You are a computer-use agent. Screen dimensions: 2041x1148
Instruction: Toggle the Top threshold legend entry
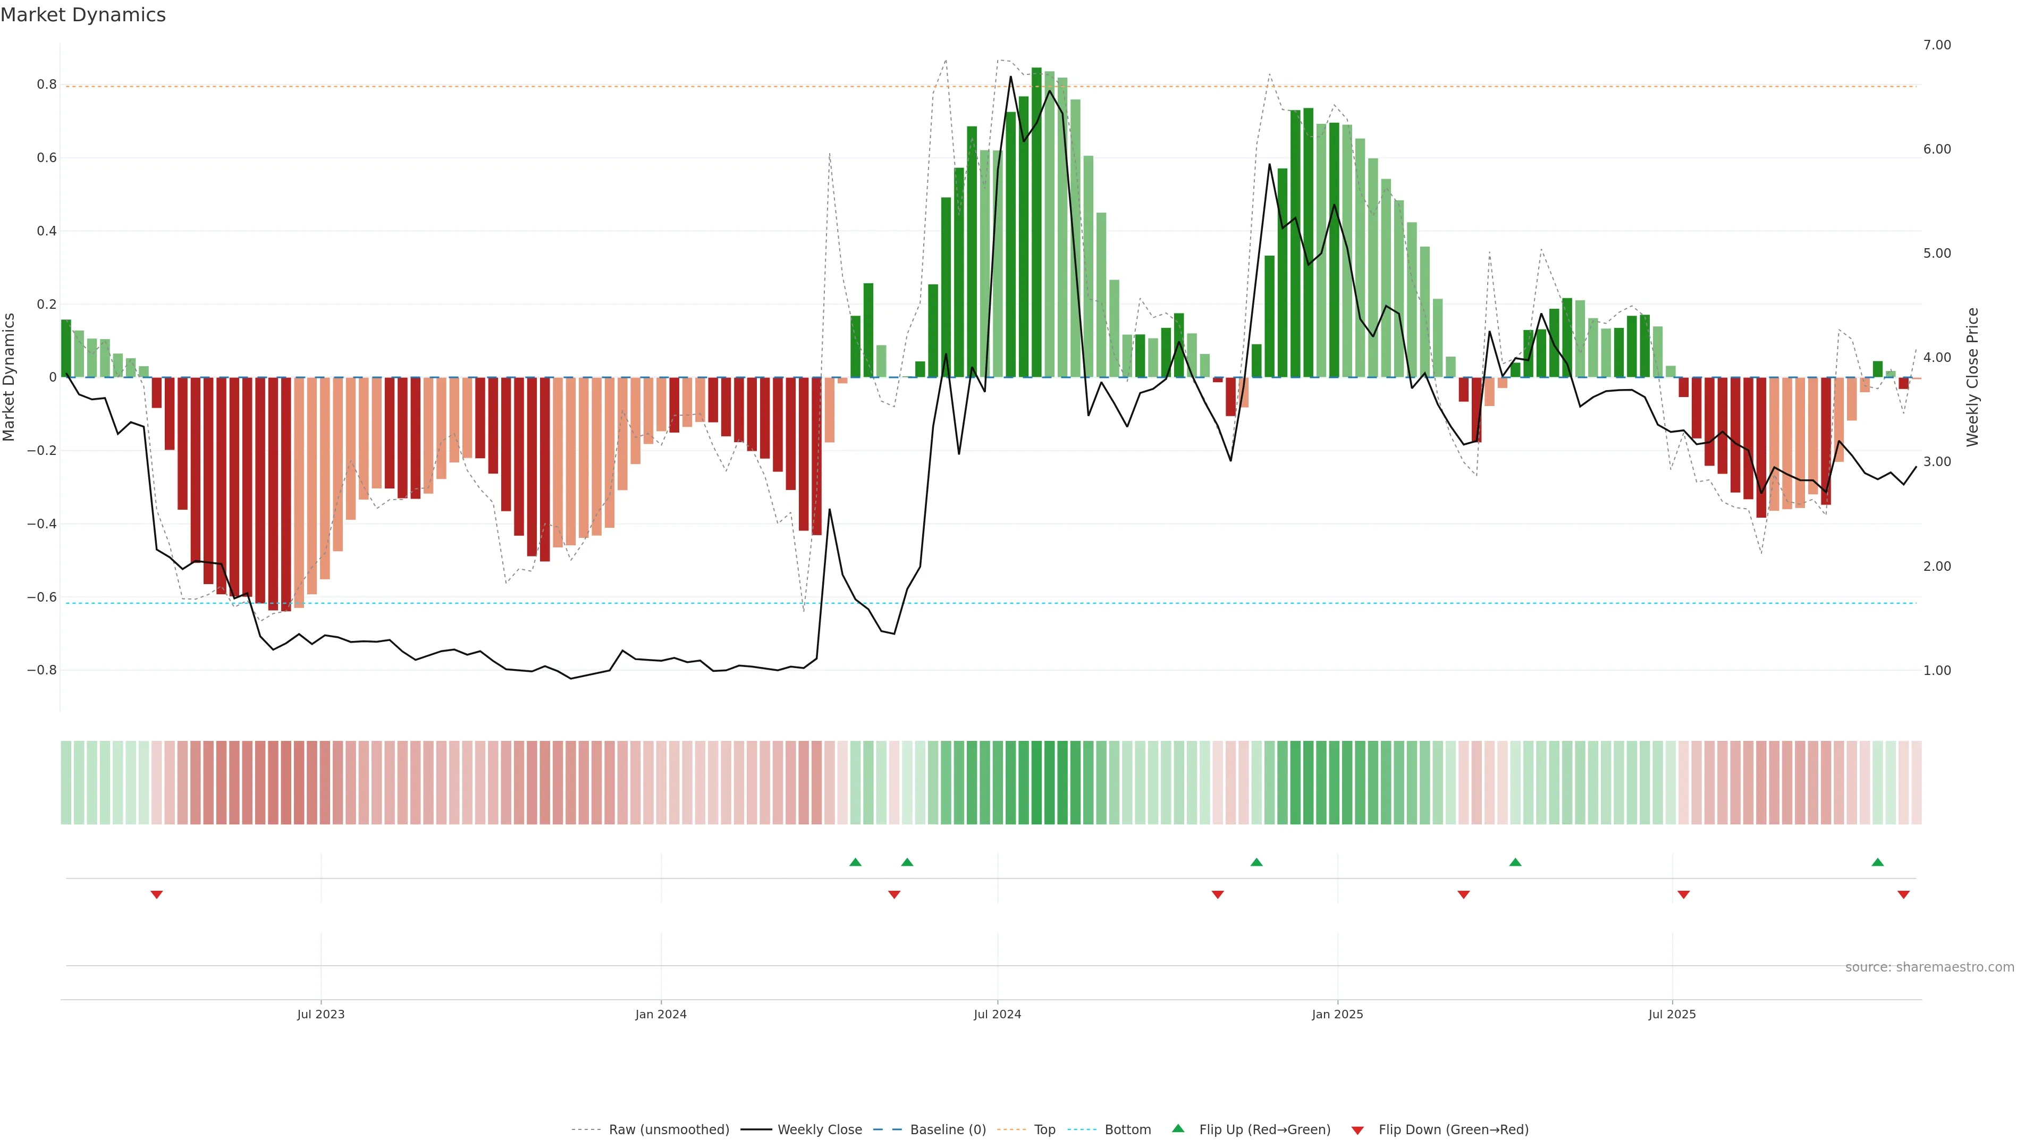1044,1130
